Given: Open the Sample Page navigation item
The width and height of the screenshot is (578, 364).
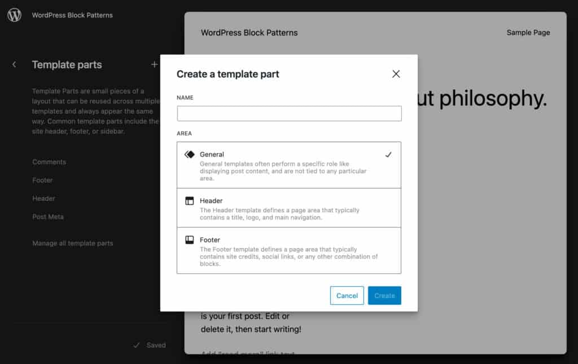Looking at the screenshot, I should (528, 32).
